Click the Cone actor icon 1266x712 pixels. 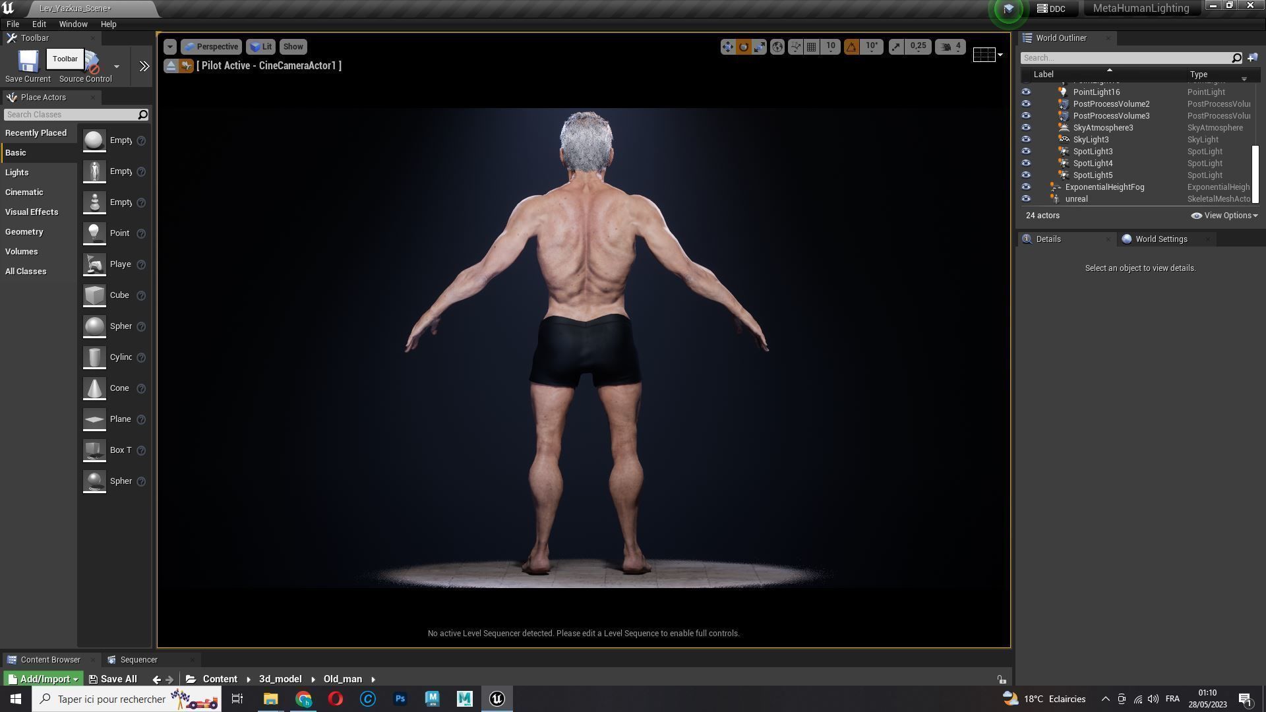pos(94,388)
